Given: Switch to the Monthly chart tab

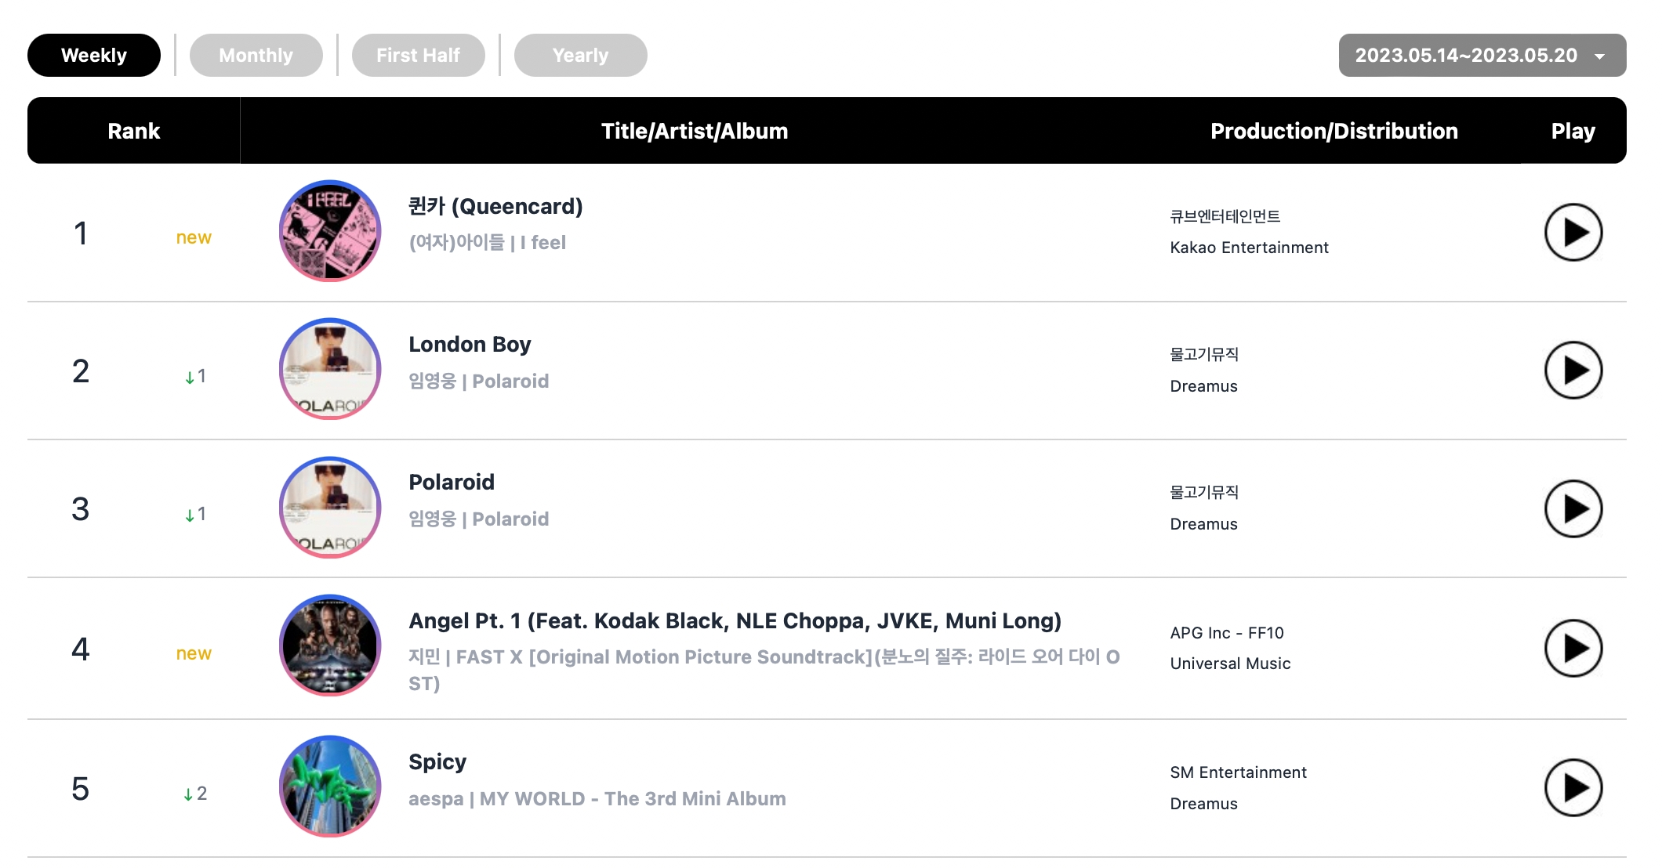Looking at the screenshot, I should pyautogui.click(x=256, y=56).
